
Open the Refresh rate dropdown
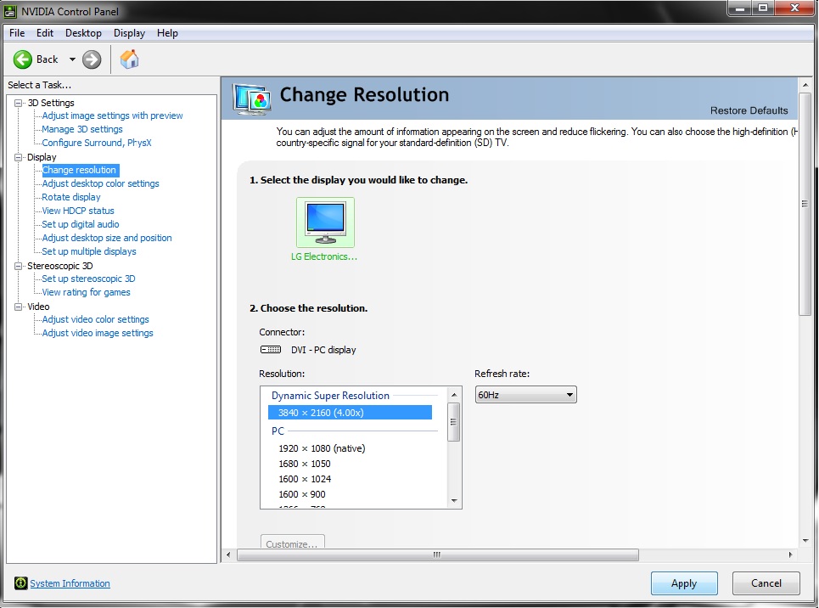pyautogui.click(x=525, y=395)
